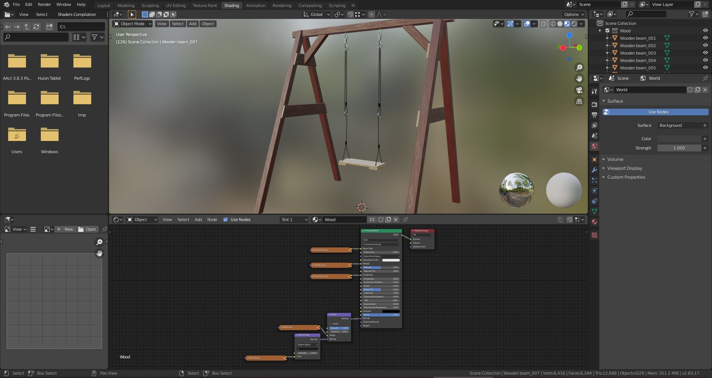Uncheck Use Nodes in node editor
Viewport: 712px width, 378px height.
(225, 220)
